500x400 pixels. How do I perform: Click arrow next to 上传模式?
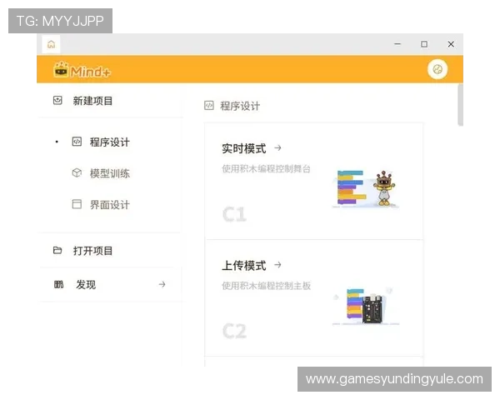click(277, 265)
